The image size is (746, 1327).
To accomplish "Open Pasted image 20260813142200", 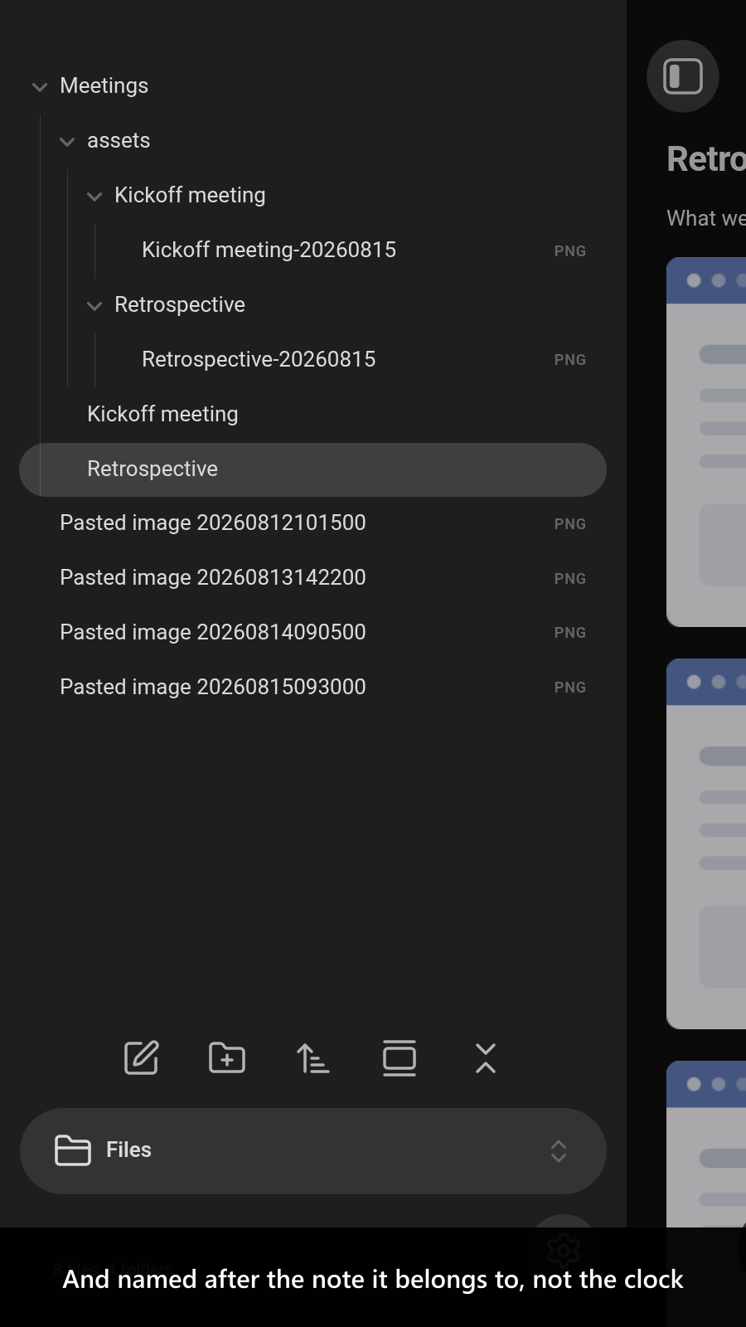I will coord(313,578).
